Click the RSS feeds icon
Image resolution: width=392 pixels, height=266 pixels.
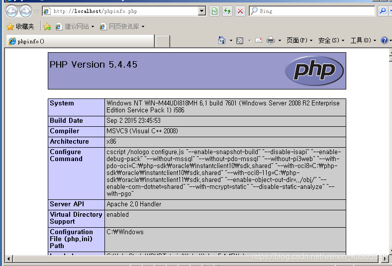point(240,40)
